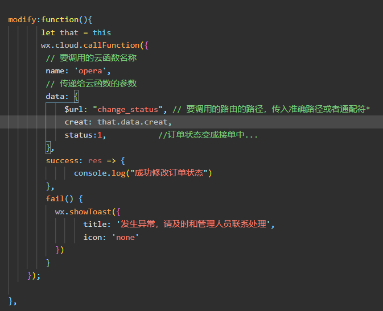Click the comment about 路由的路径 通配符
Viewport: 383px width, 311px height.
pos(271,109)
